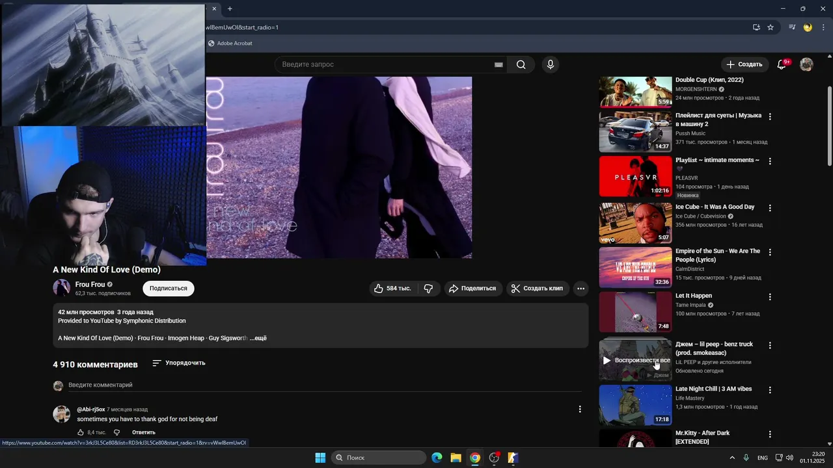This screenshot has height=468, width=833.
Task: Open the on-screen keyboard in search box
Action: (498, 64)
